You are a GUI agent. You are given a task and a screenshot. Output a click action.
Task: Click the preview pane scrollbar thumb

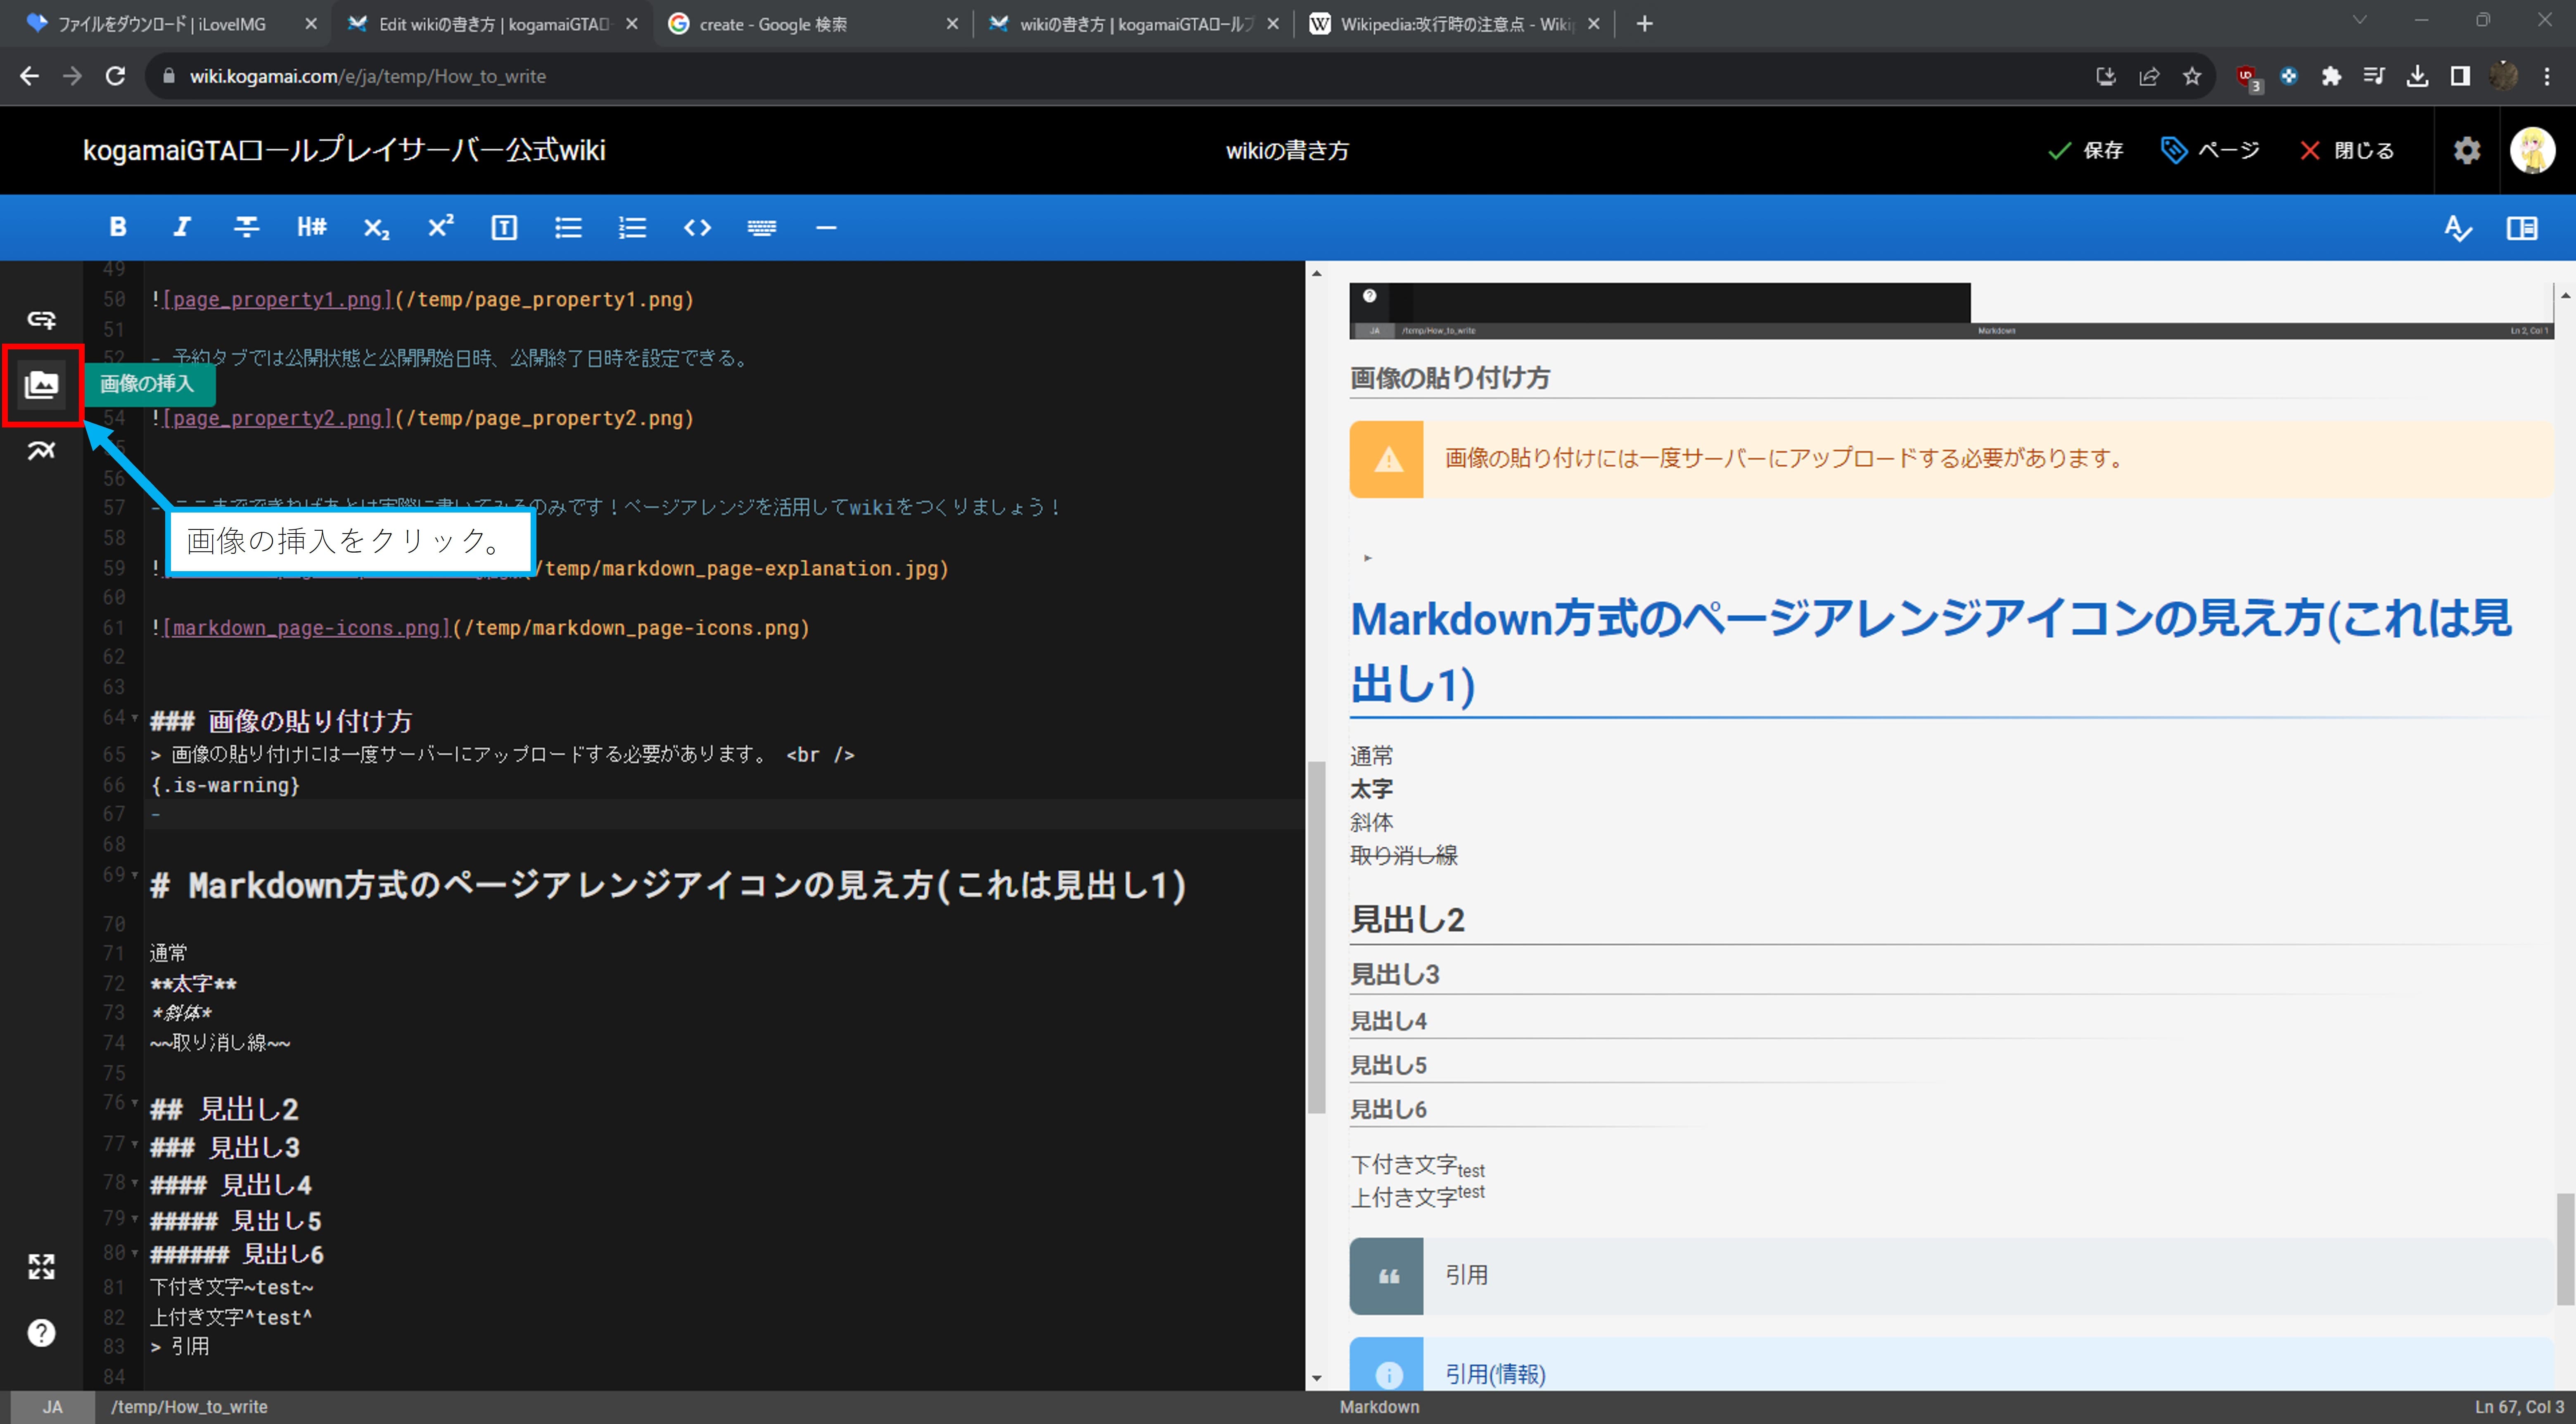tap(2565, 1249)
